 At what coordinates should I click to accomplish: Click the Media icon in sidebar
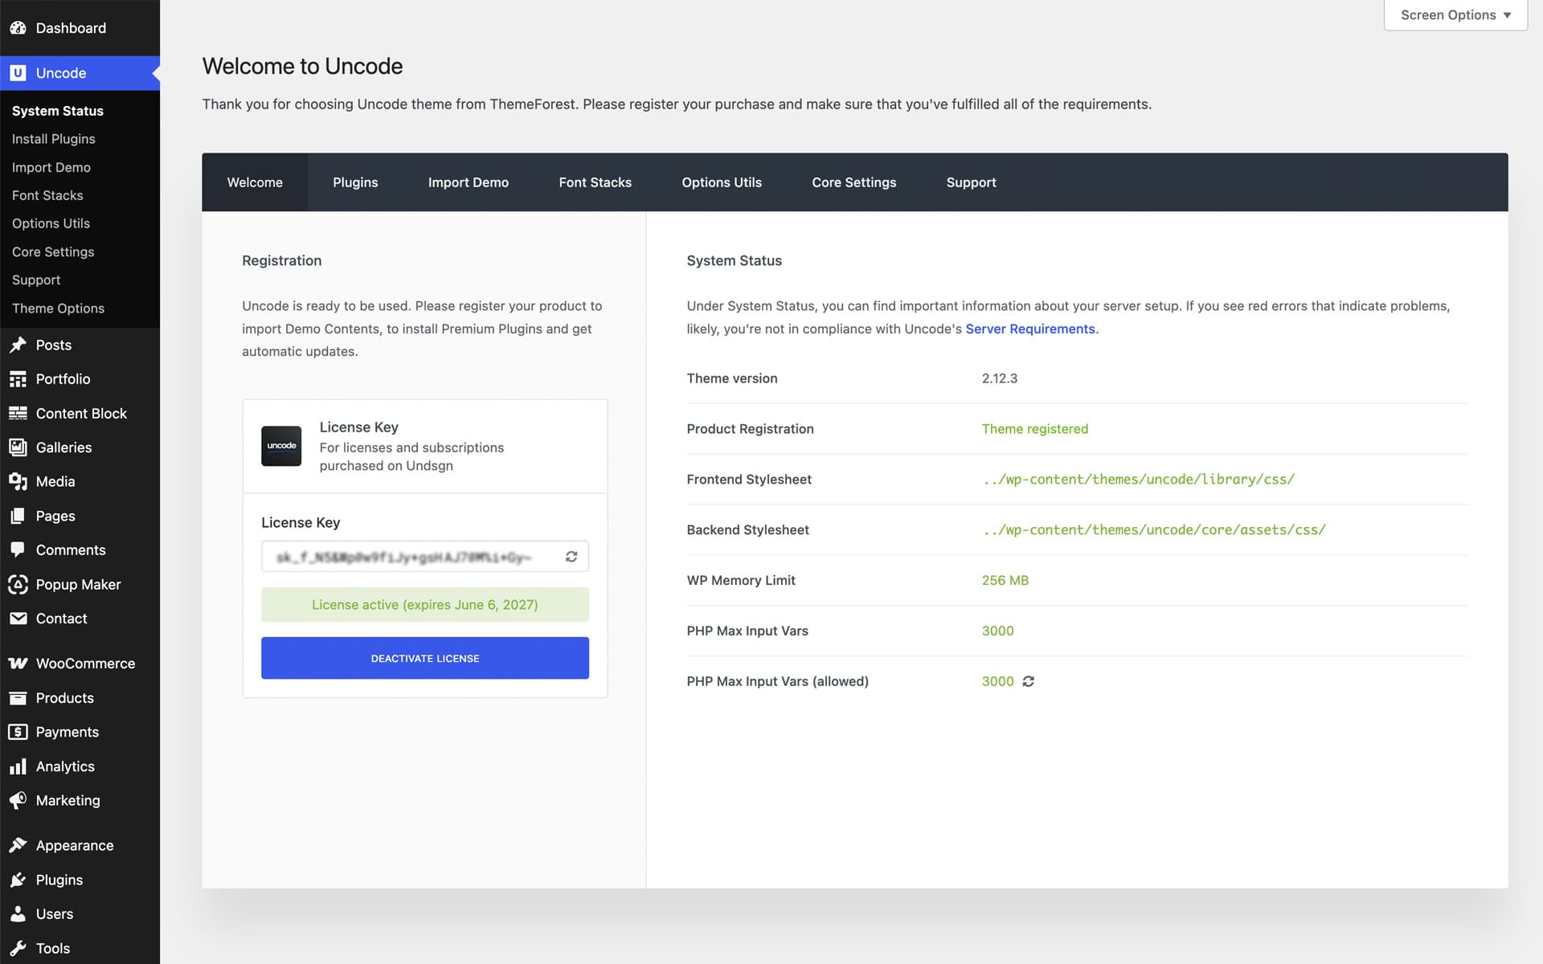coord(18,482)
